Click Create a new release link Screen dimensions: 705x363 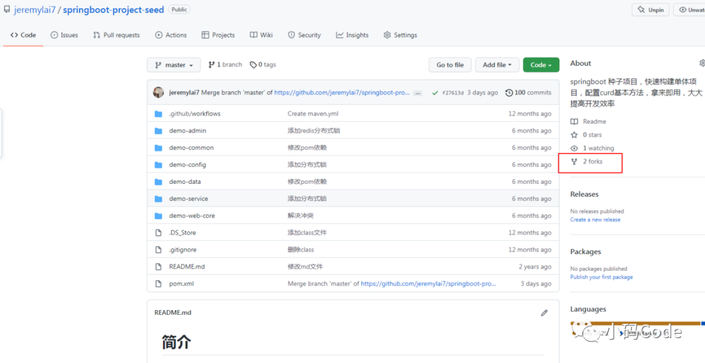coord(595,220)
